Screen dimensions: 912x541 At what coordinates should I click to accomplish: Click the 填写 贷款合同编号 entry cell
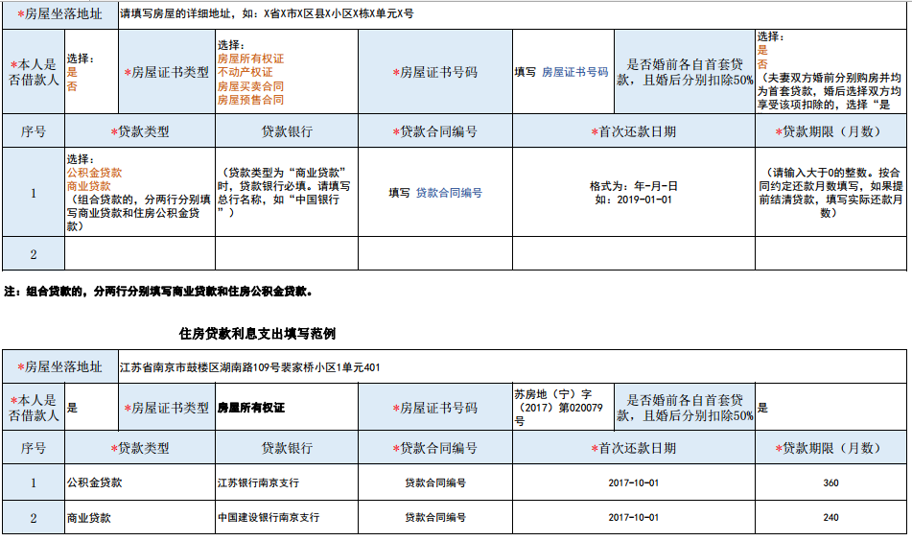tap(434, 193)
